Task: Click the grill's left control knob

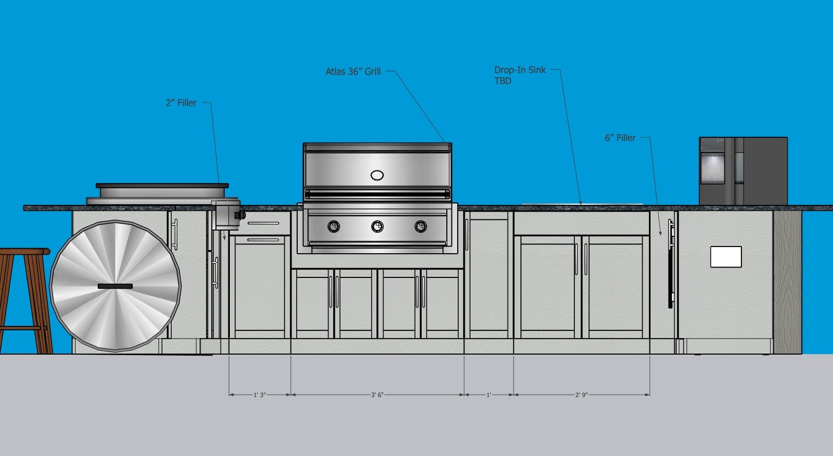Action: click(x=334, y=226)
